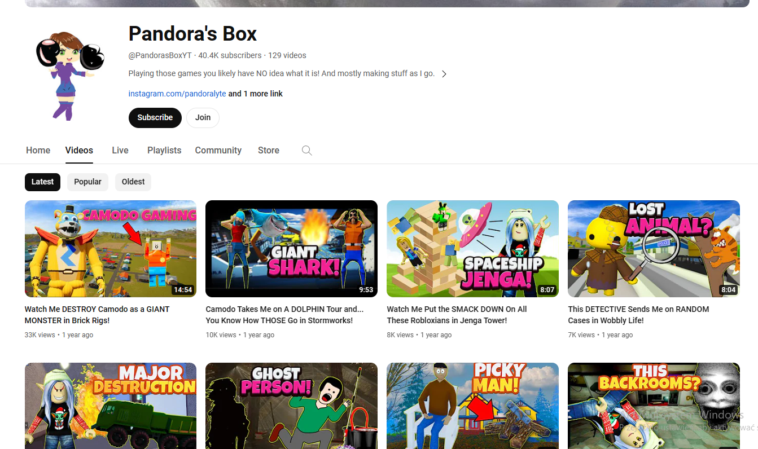This screenshot has height=449, width=758.
Task: Click the '33K views • 1 year ago' text
Action: click(59, 335)
